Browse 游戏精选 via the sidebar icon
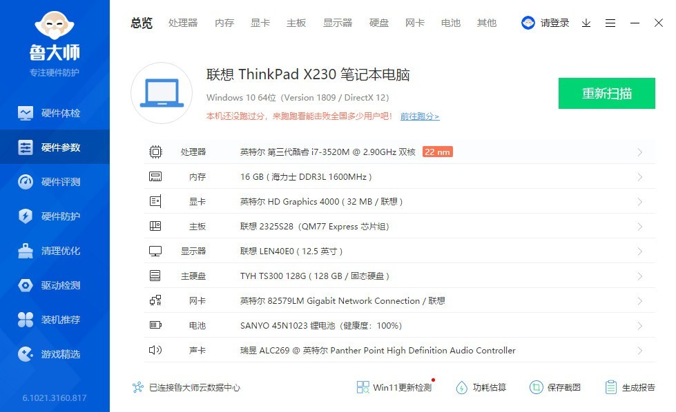 (x=55, y=354)
